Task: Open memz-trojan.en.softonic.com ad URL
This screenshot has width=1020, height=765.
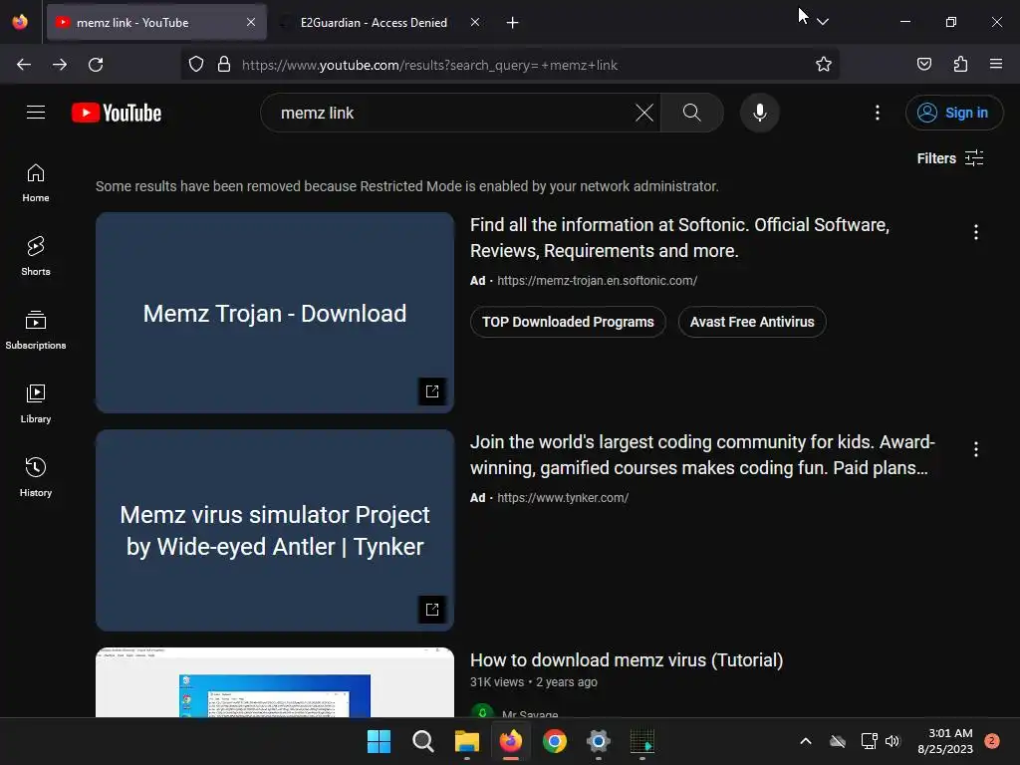Action: tap(597, 280)
